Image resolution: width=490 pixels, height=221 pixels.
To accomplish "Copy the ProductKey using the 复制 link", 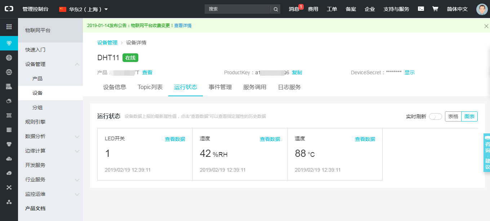I will coord(297,72).
